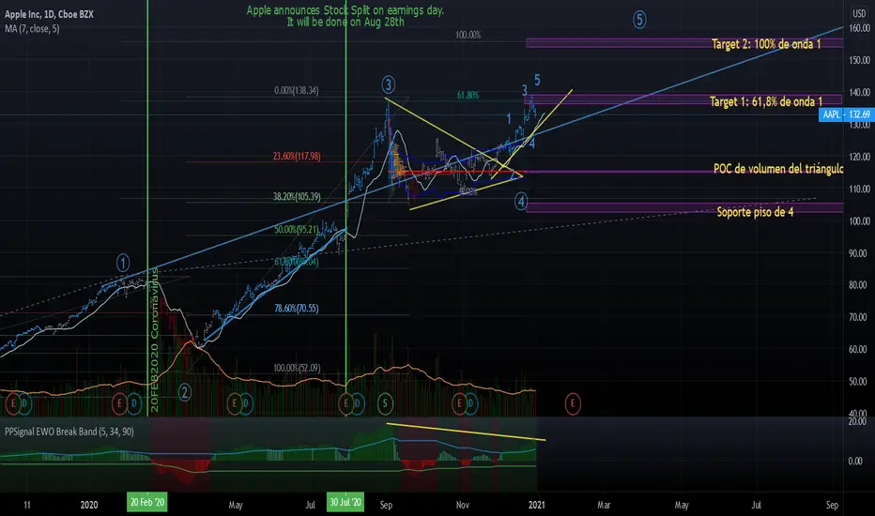Click the 'Target 1: 61,8% de onda 1' label
The image size is (875, 516).
766,101
